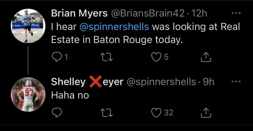Screen dimensions: 253x131
Task: Open Shelley's football jersey profile picture
Action: click(x=28, y=94)
